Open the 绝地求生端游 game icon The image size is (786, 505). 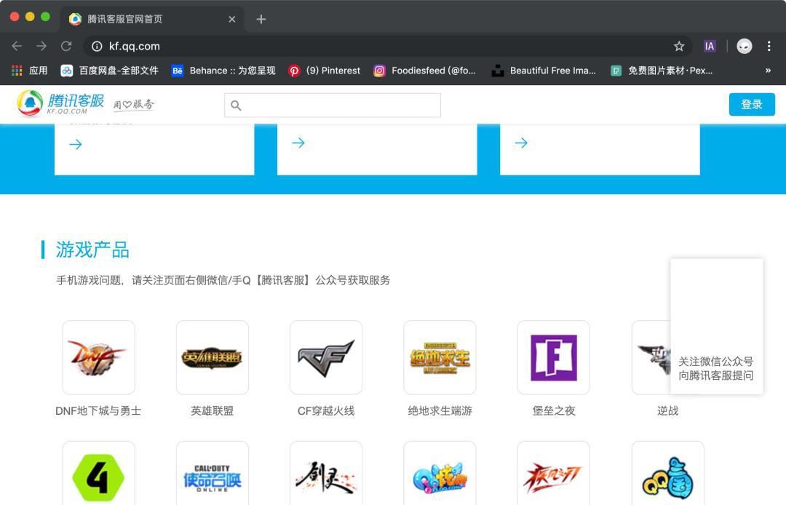click(x=440, y=357)
